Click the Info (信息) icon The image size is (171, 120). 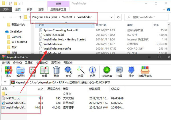(x=92, y=70)
